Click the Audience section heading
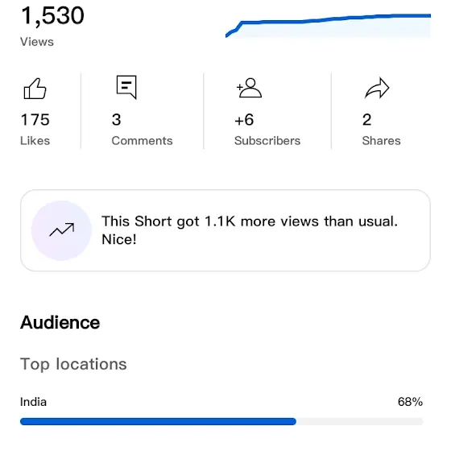Screen dimensions: 451x451 [60, 322]
